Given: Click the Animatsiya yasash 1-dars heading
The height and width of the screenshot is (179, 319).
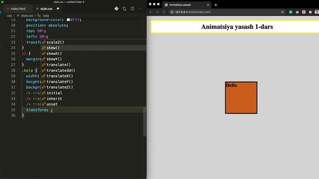Looking at the screenshot, I should coord(237,26).
